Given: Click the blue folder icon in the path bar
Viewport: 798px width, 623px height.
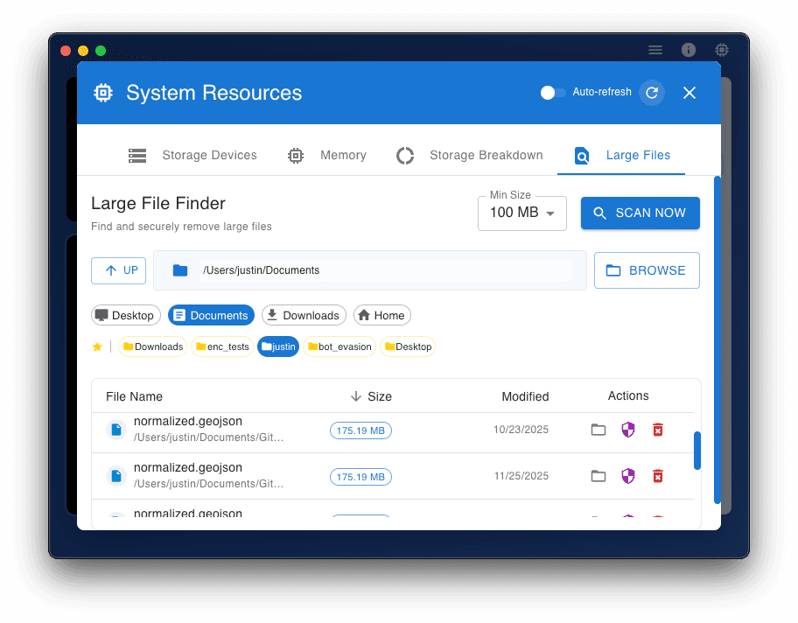Looking at the screenshot, I should point(180,270).
